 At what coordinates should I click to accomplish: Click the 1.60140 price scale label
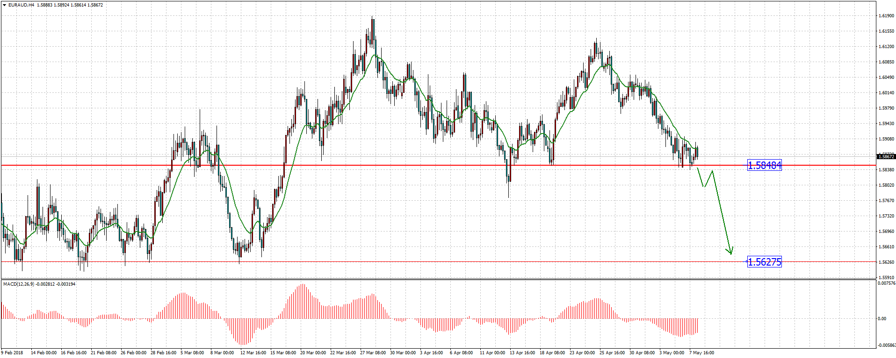[x=886, y=93]
